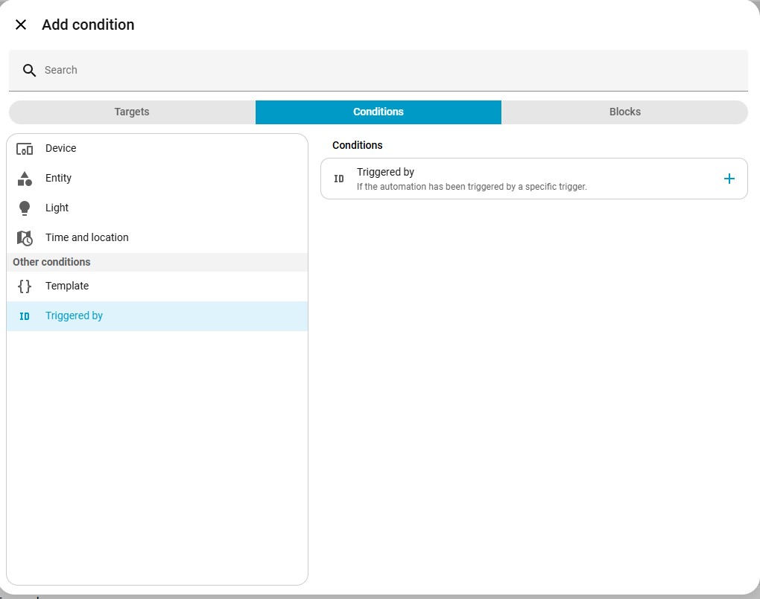The width and height of the screenshot is (760, 599).
Task: Click the Light bulb icon
Action: (x=25, y=208)
